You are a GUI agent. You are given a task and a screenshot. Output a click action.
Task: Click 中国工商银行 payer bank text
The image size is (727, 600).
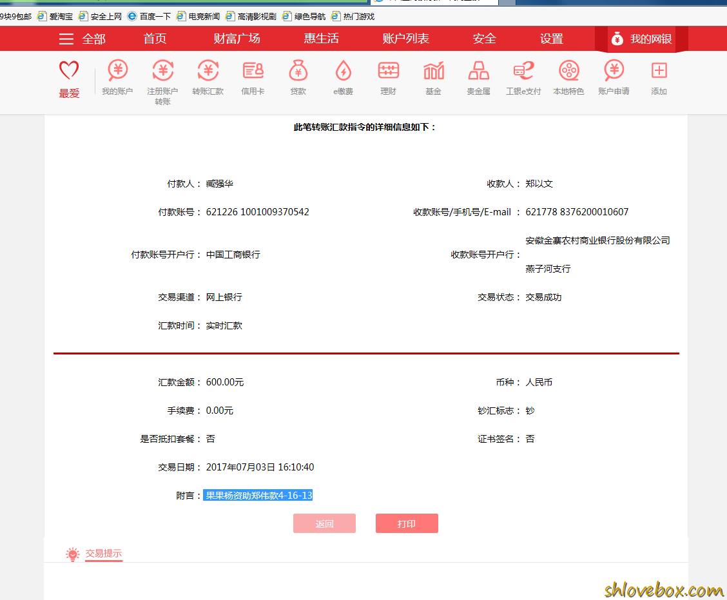pos(233,255)
